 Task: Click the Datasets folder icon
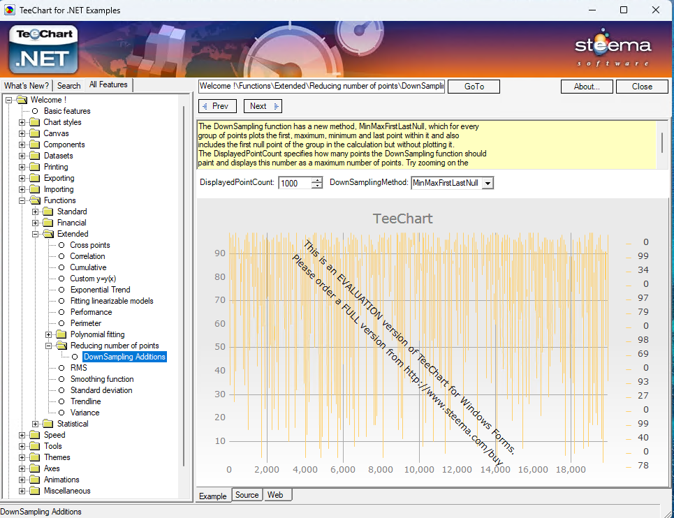(x=35, y=156)
